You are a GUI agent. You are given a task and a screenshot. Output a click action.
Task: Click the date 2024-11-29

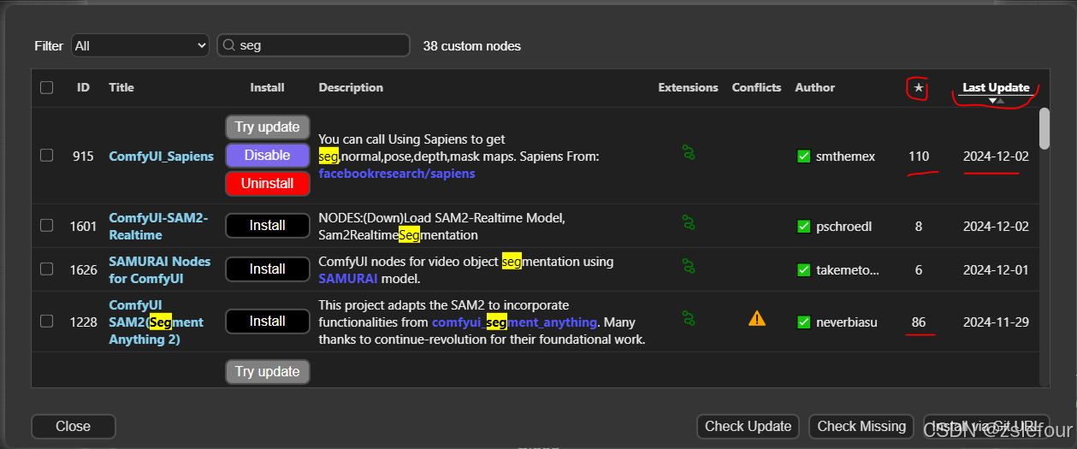[996, 322]
